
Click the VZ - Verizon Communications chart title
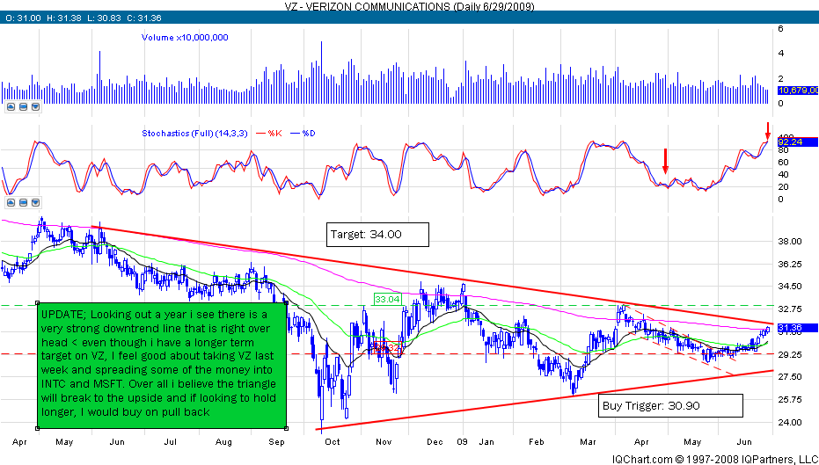[x=409, y=6]
